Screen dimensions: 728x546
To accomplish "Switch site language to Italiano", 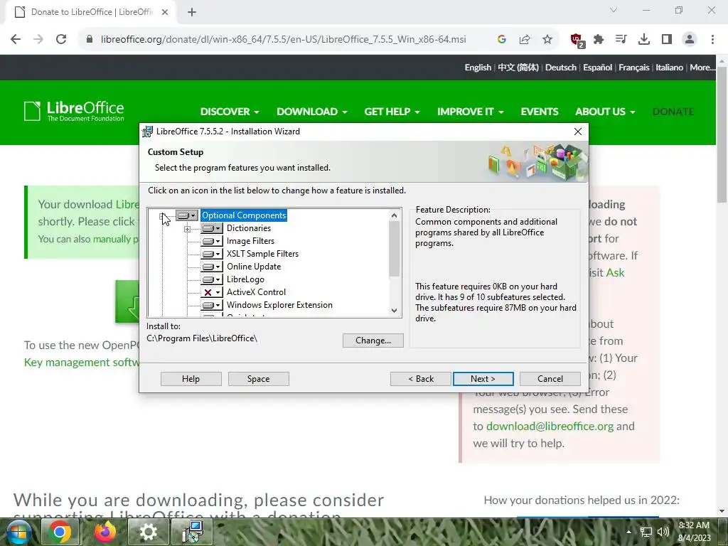I will pos(669,68).
